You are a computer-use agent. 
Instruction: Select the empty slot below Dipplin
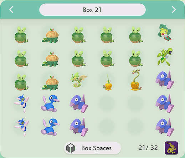tap(107, 103)
